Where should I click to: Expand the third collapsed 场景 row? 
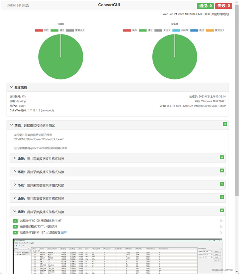pos(15,185)
